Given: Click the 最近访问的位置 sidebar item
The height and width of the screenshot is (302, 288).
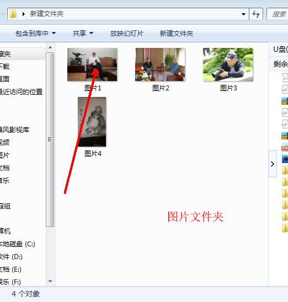Looking at the screenshot, I should (x=21, y=91).
